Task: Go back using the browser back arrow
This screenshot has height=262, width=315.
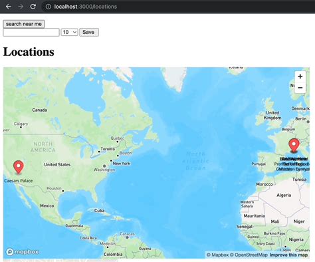Action: pos(8,7)
